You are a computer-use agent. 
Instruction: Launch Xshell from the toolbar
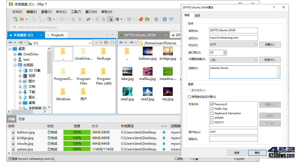pos(141,19)
